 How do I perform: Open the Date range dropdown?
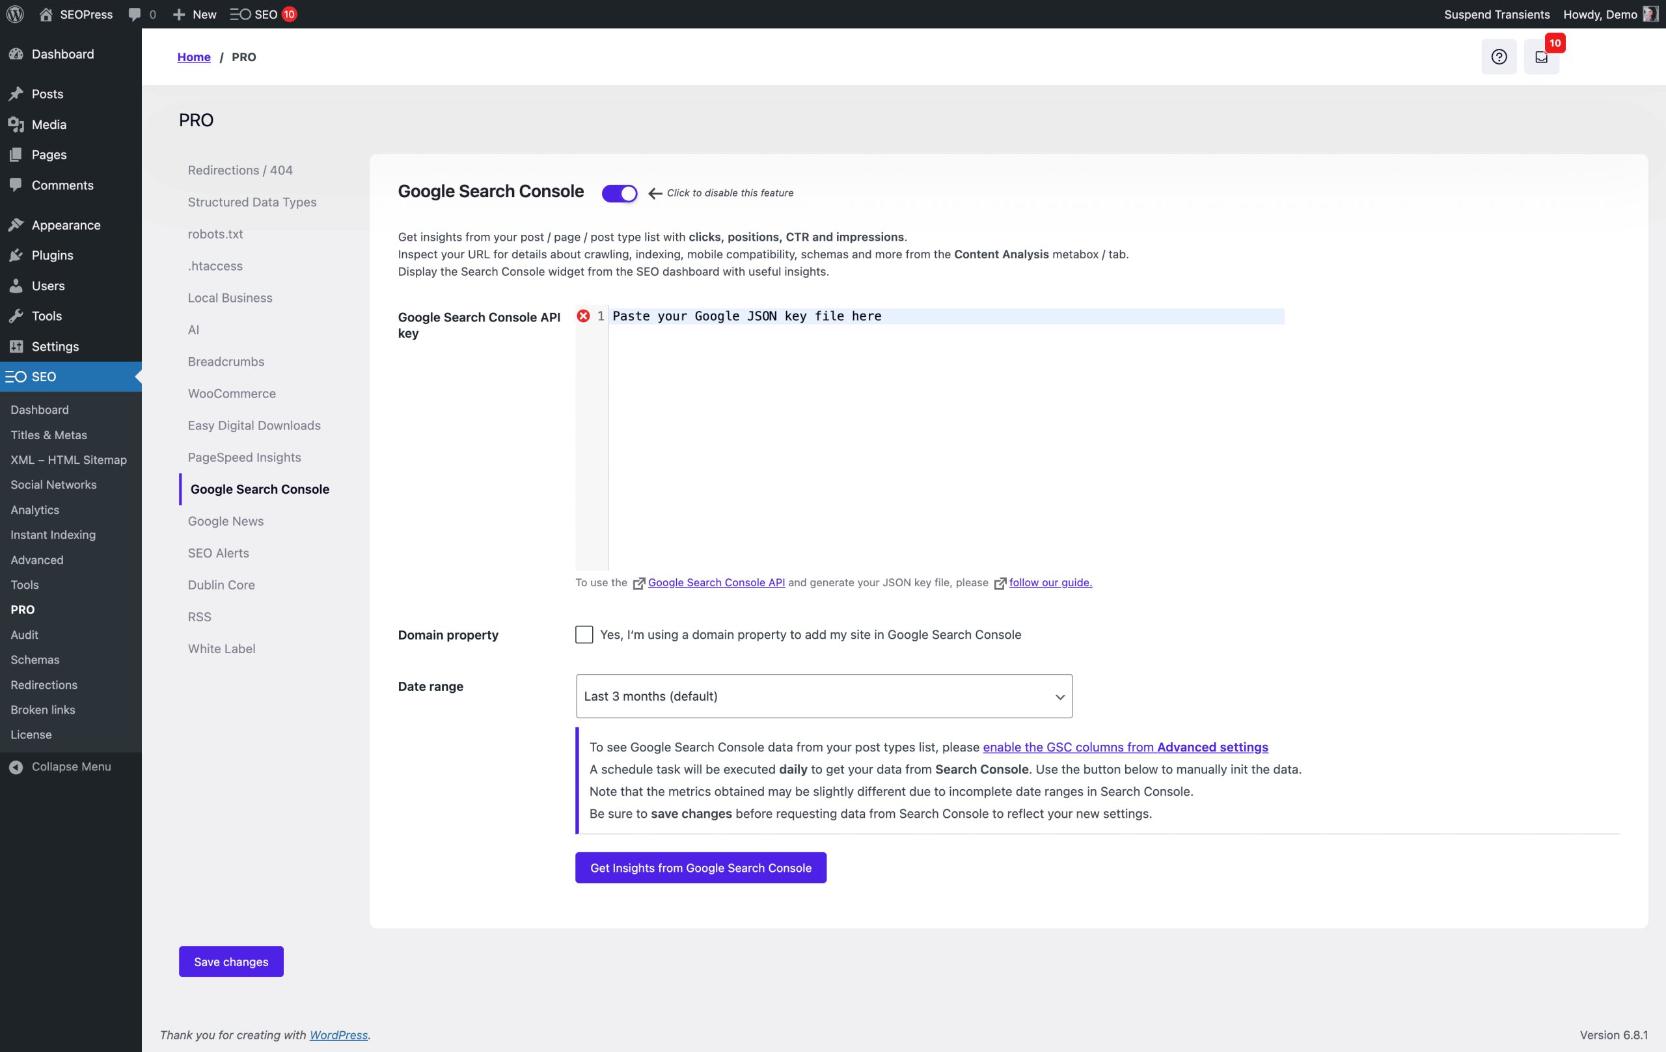(823, 695)
